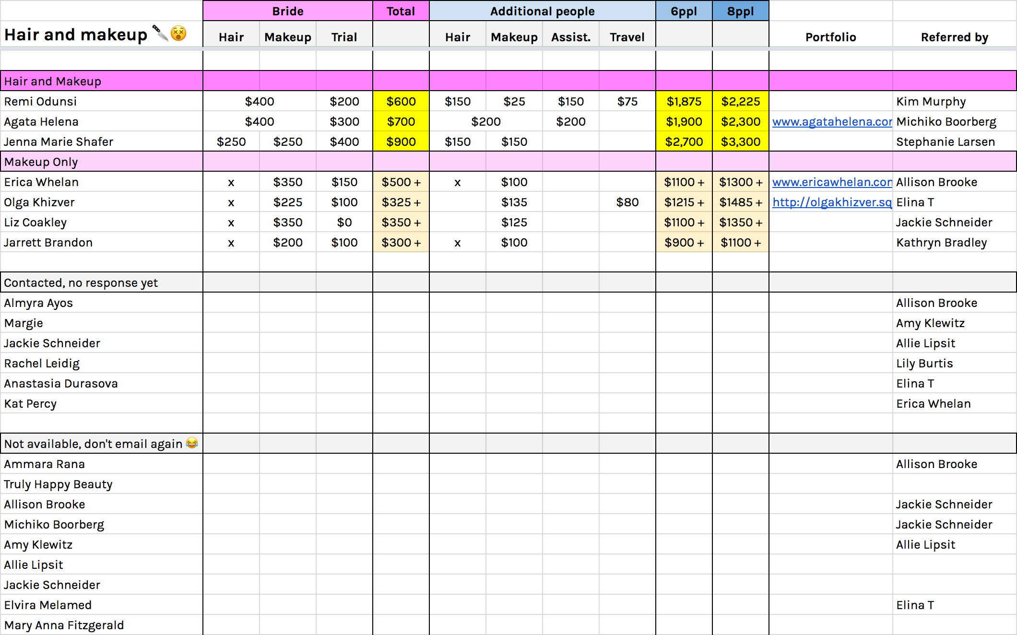The height and width of the screenshot is (635, 1017).
Task: Select the '$1350 +' 8ppl cell
Action: 741,223
